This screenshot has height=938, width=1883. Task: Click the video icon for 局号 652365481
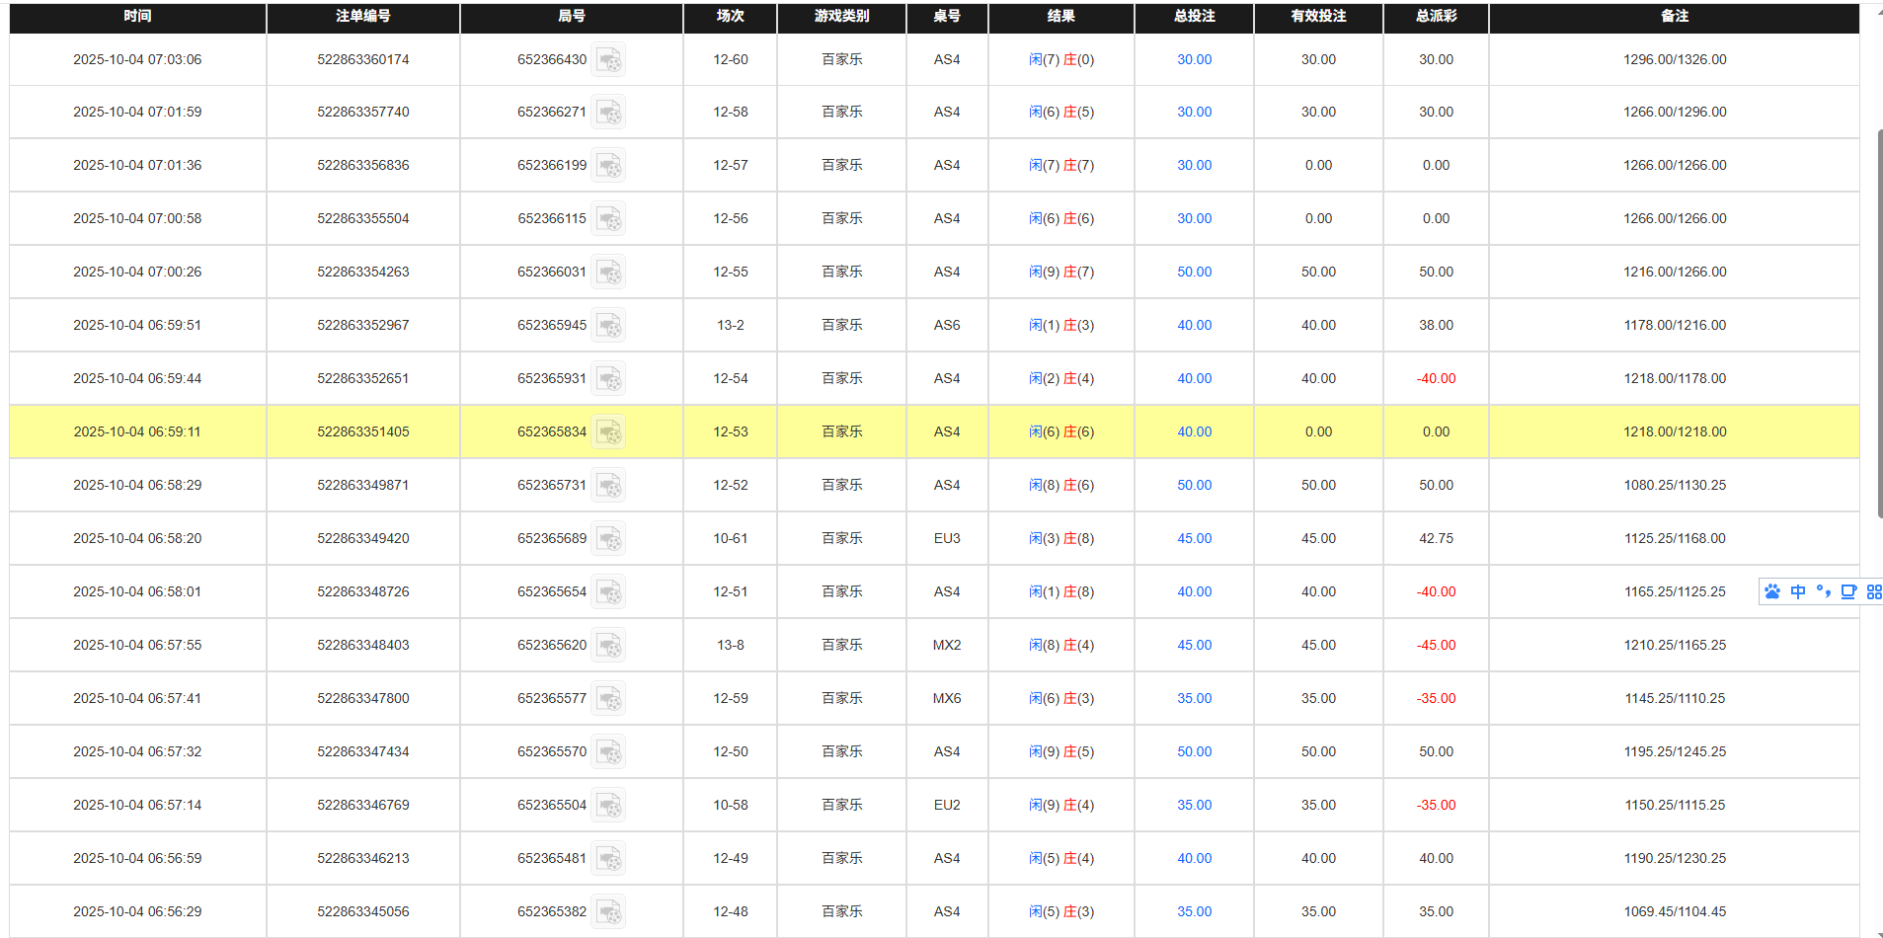609,858
